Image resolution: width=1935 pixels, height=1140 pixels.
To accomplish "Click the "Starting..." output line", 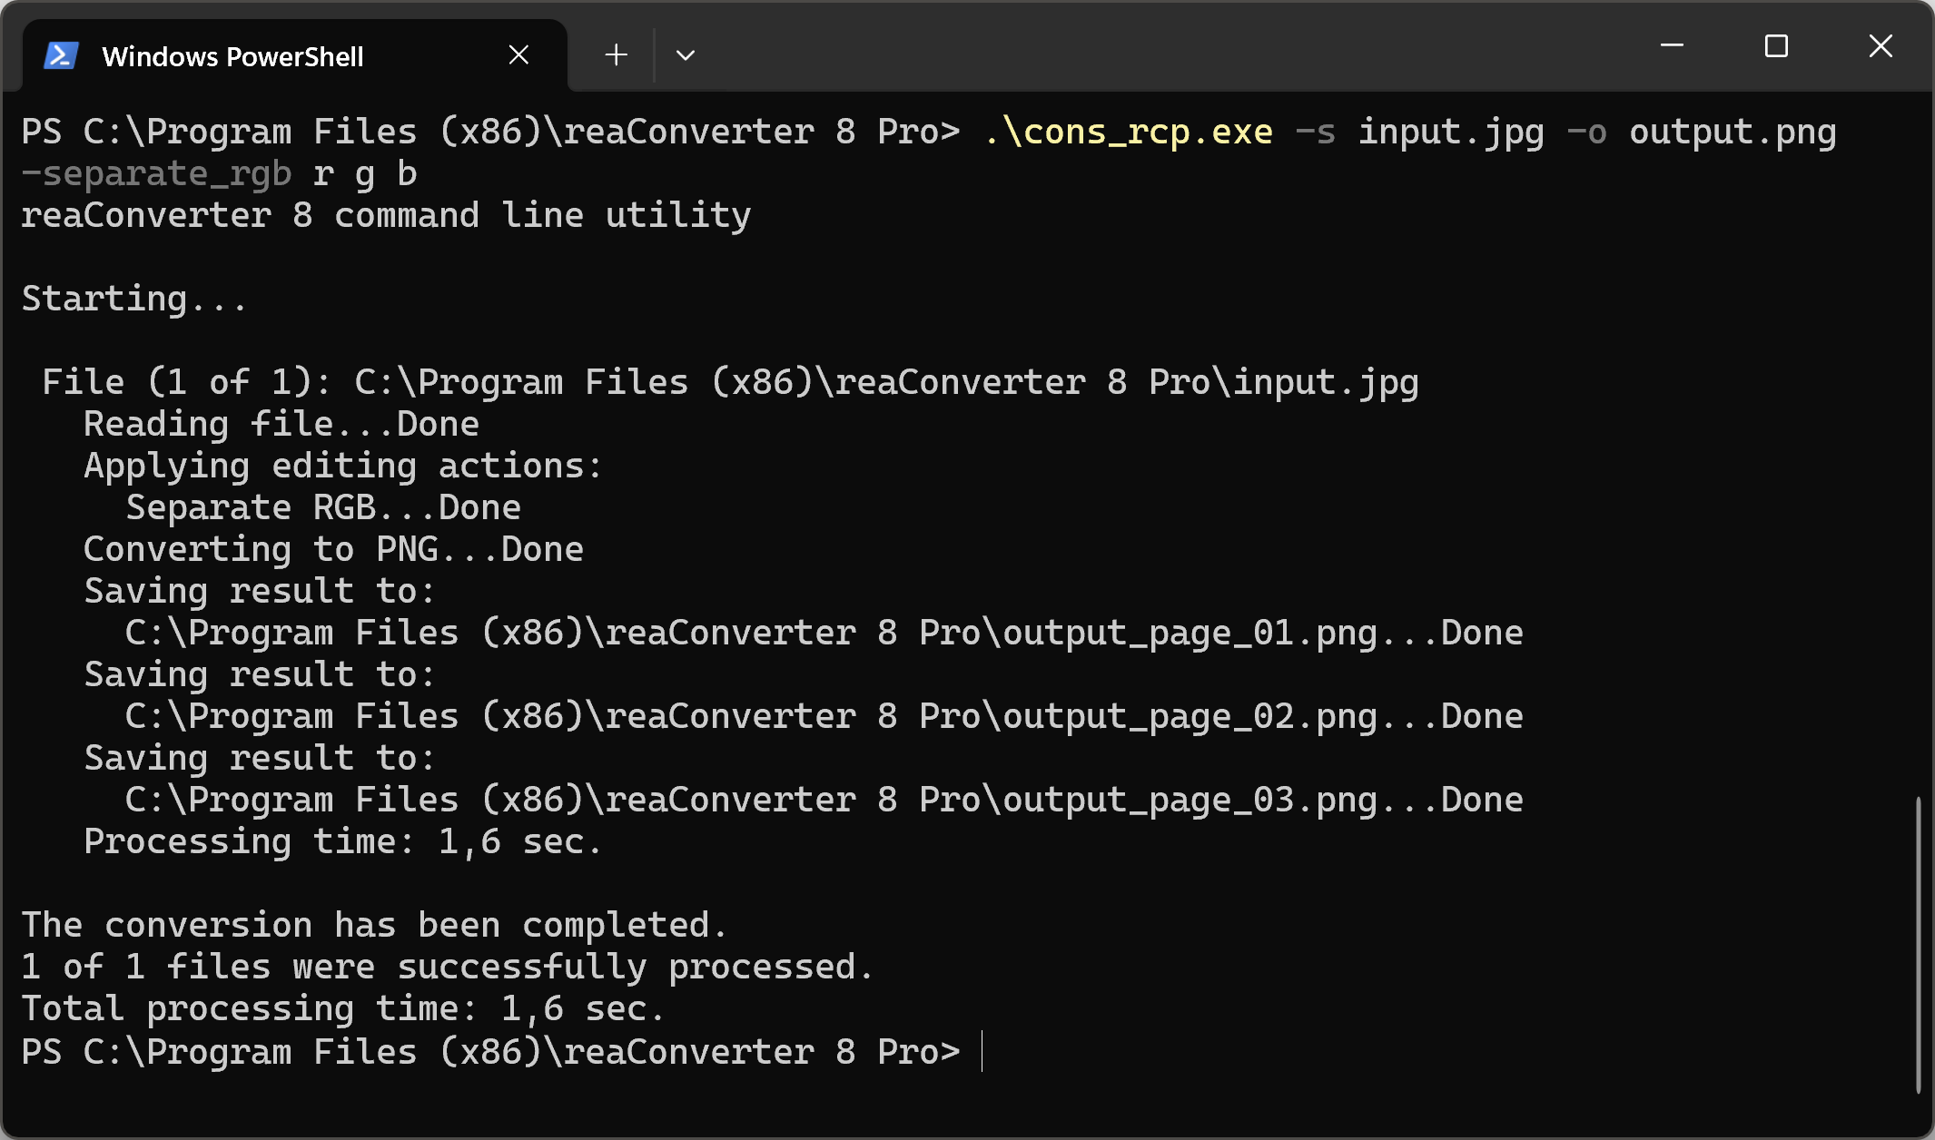I will 134,300.
